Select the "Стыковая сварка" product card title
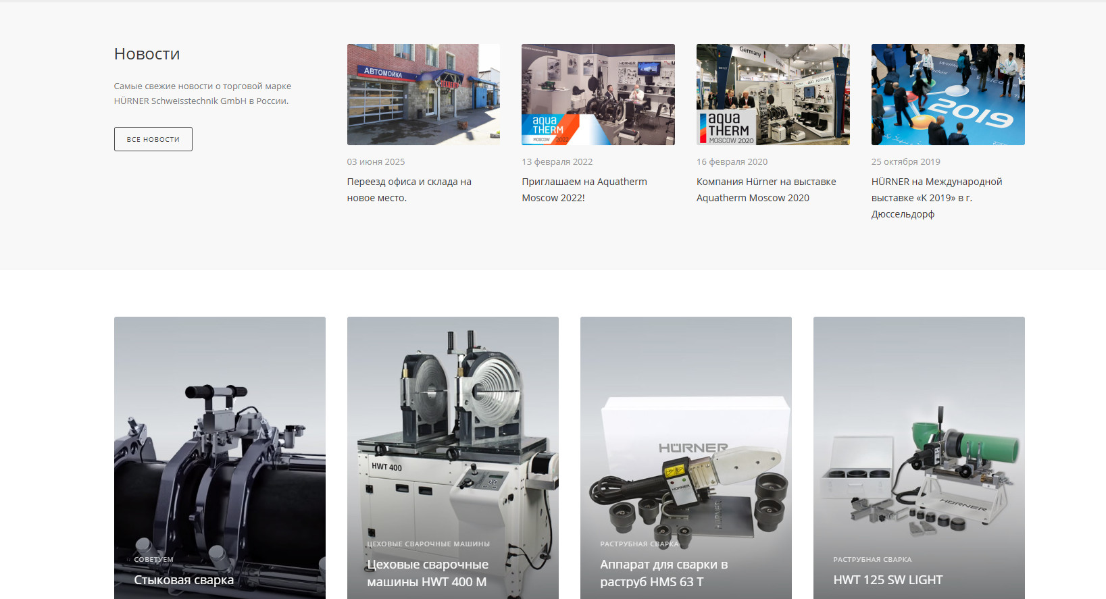Viewport: 1106px width, 599px height. [184, 580]
